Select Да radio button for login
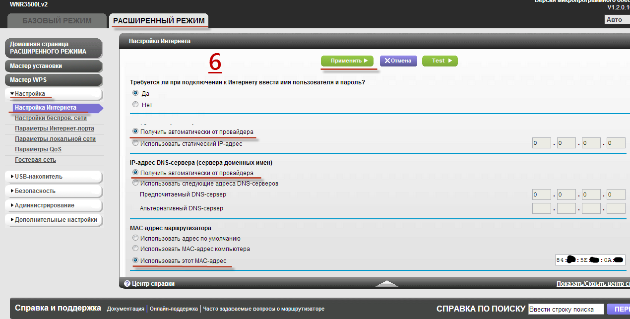630x319 pixels. pos(135,93)
